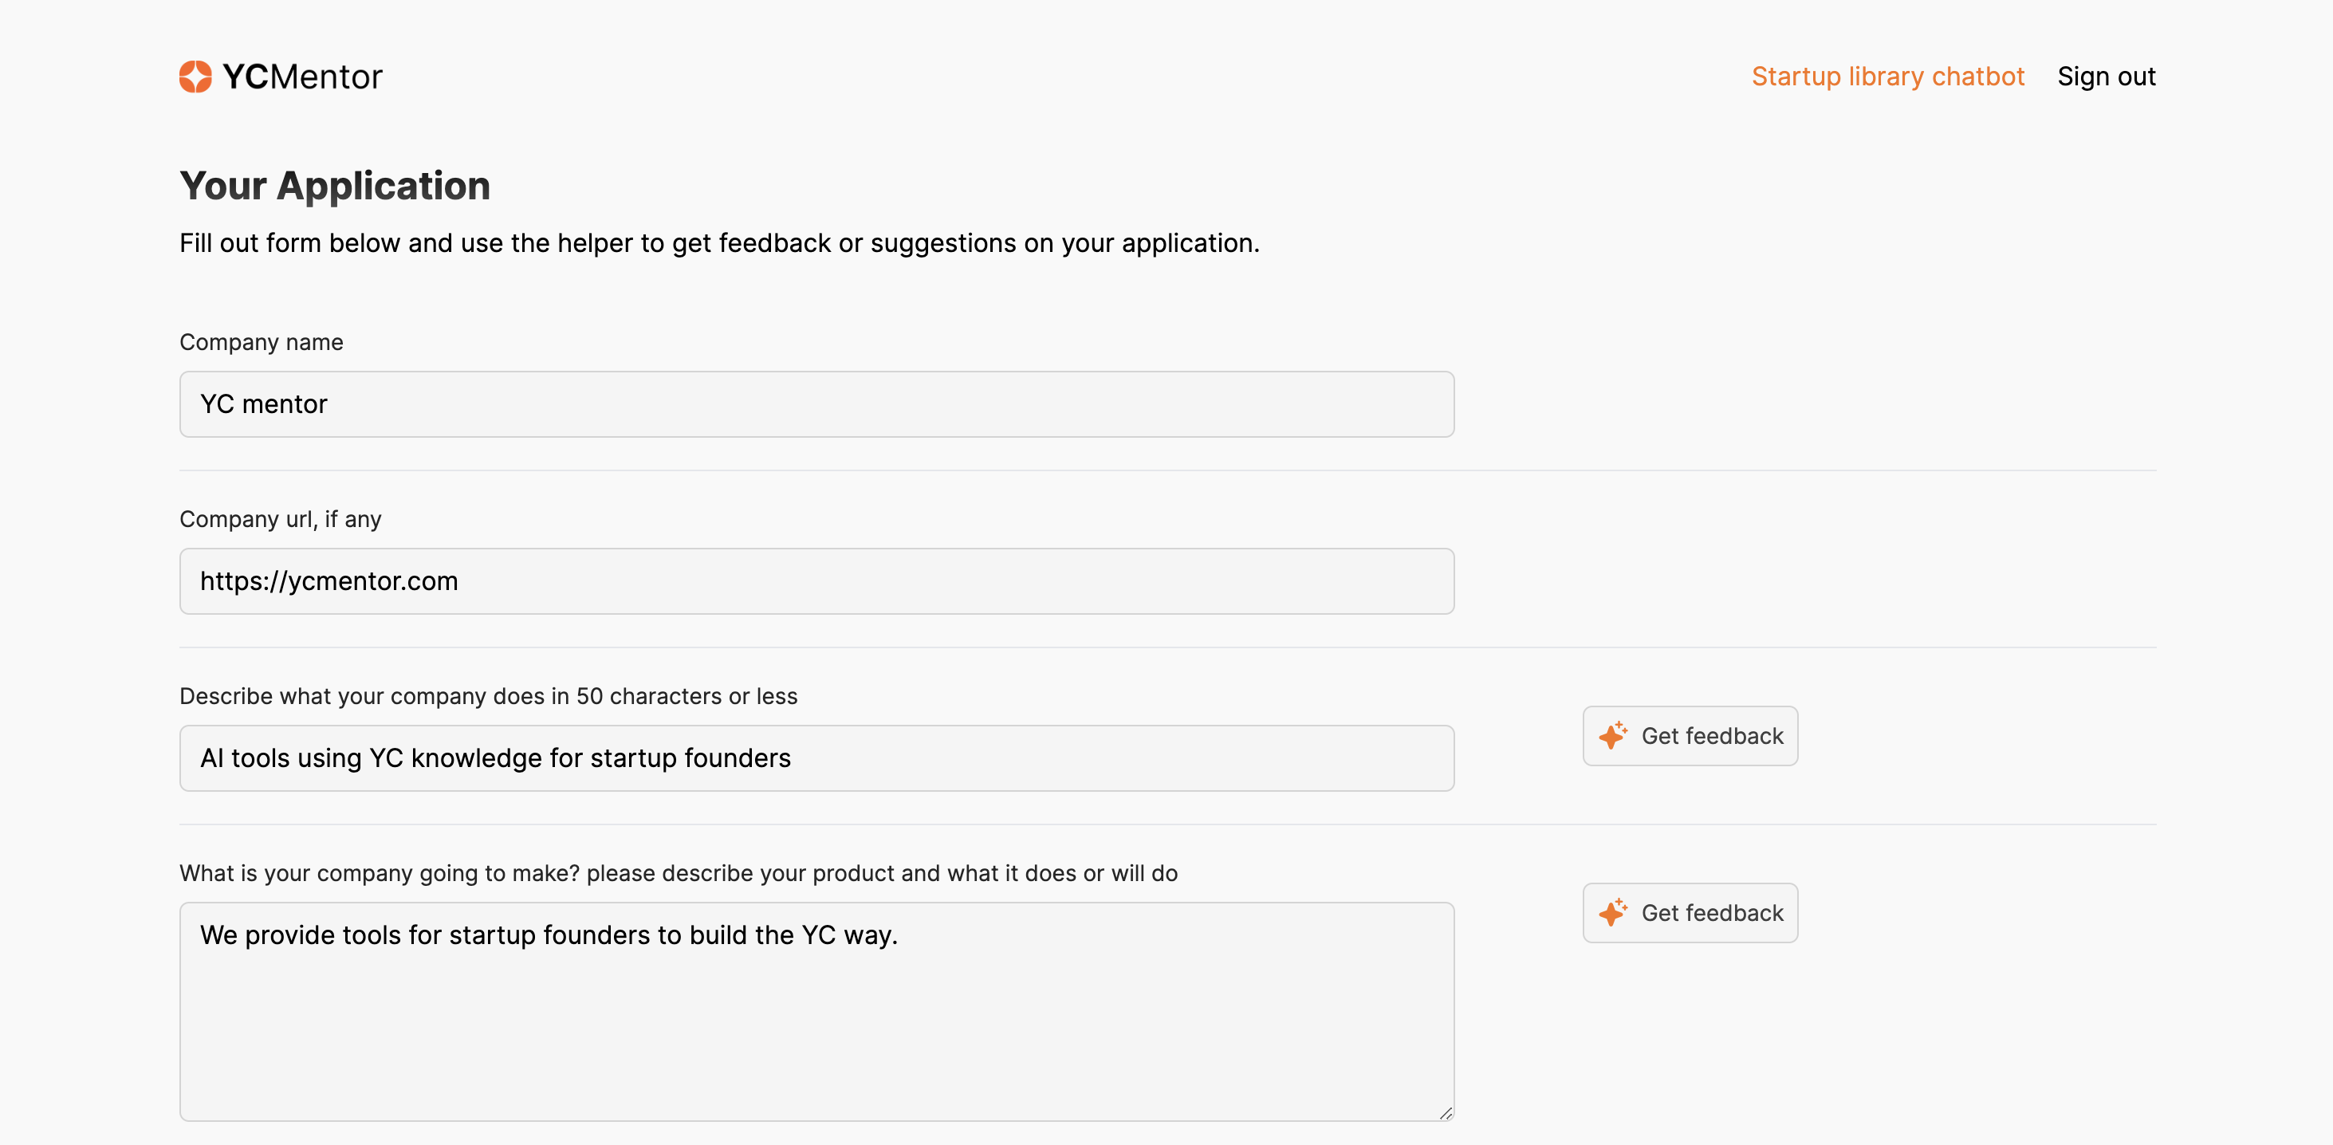Click the YCMentor wordmark text
The height and width of the screenshot is (1145, 2333).
(302, 77)
